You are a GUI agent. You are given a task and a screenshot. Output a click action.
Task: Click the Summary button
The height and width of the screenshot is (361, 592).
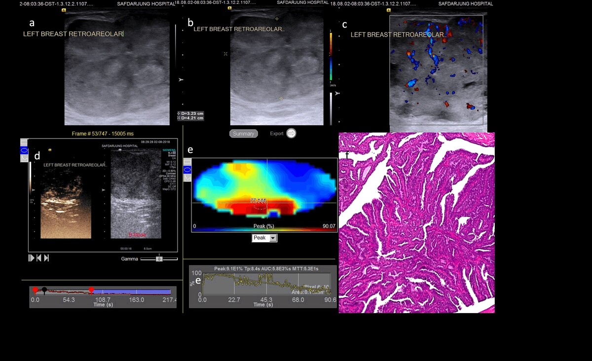[243, 134]
